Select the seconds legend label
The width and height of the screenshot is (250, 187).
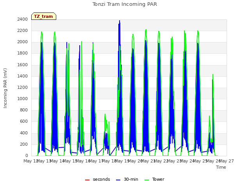[x=102, y=179]
